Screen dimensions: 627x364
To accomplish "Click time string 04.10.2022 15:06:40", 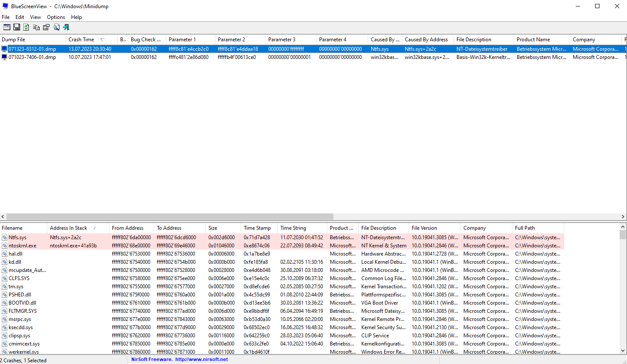I will tap(301, 344).
